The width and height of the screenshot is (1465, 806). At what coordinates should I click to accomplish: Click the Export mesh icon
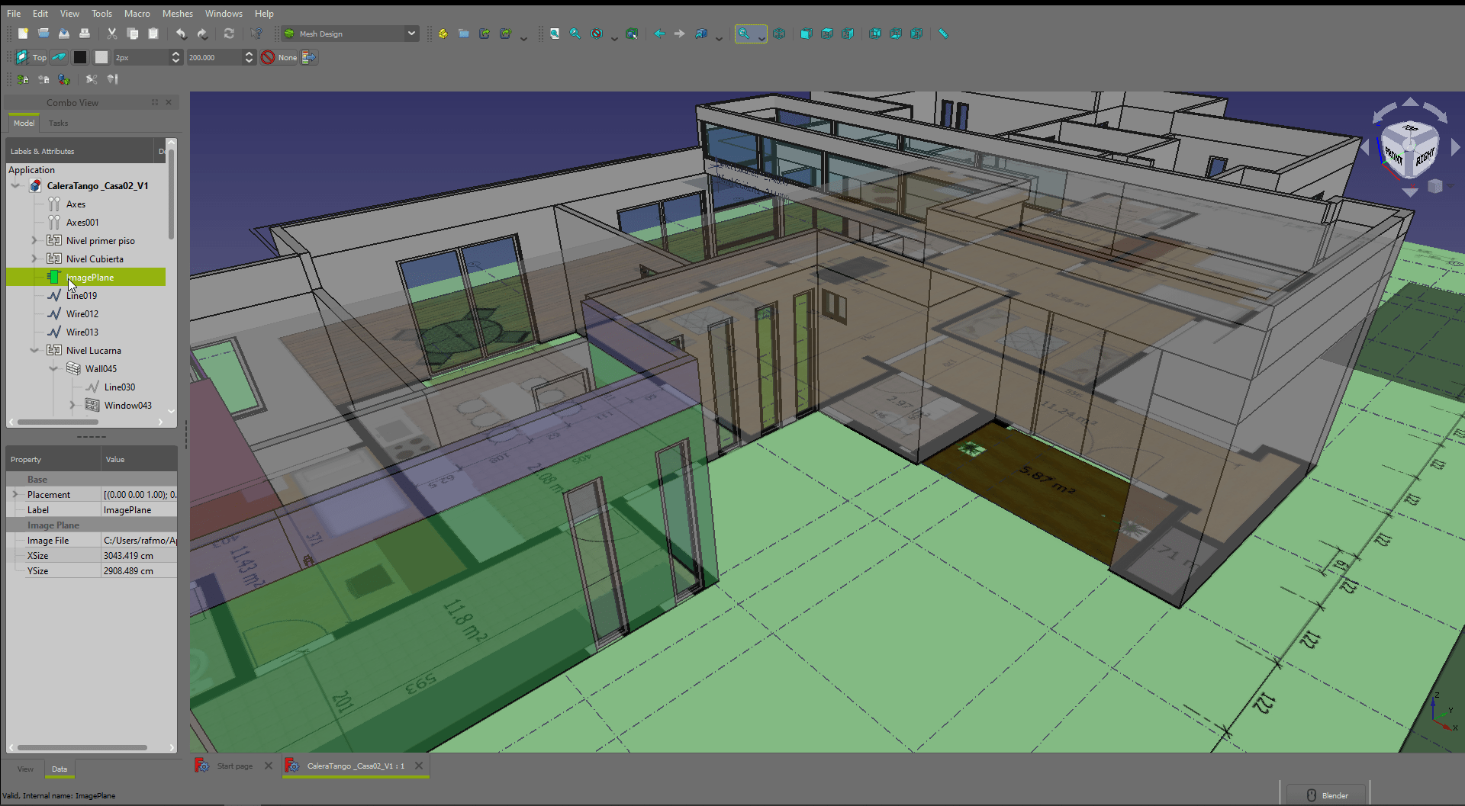[x=43, y=79]
